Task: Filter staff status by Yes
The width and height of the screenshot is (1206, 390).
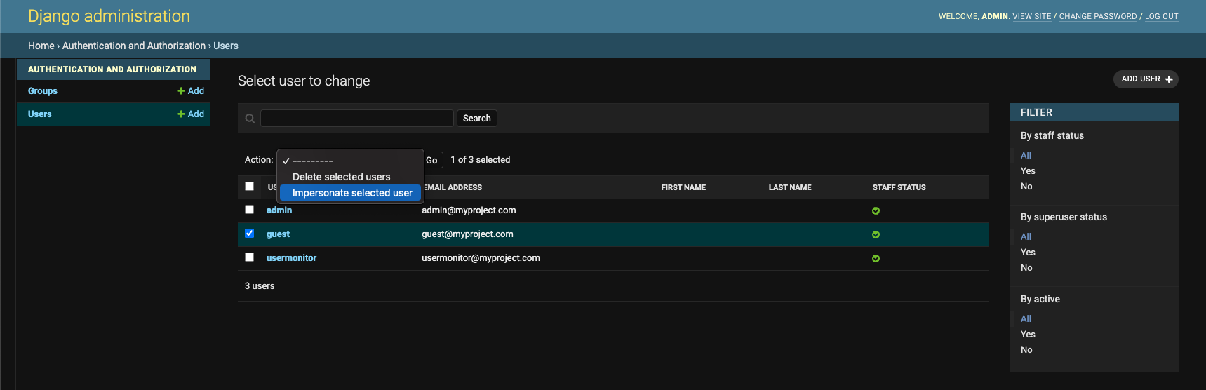Action: pyautogui.click(x=1028, y=171)
